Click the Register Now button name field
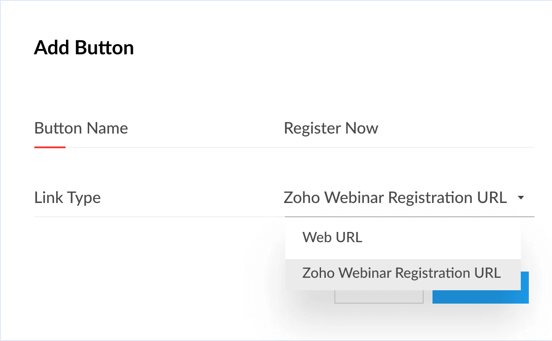The height and width of the screenshot is (341, 552). point(331,129)
